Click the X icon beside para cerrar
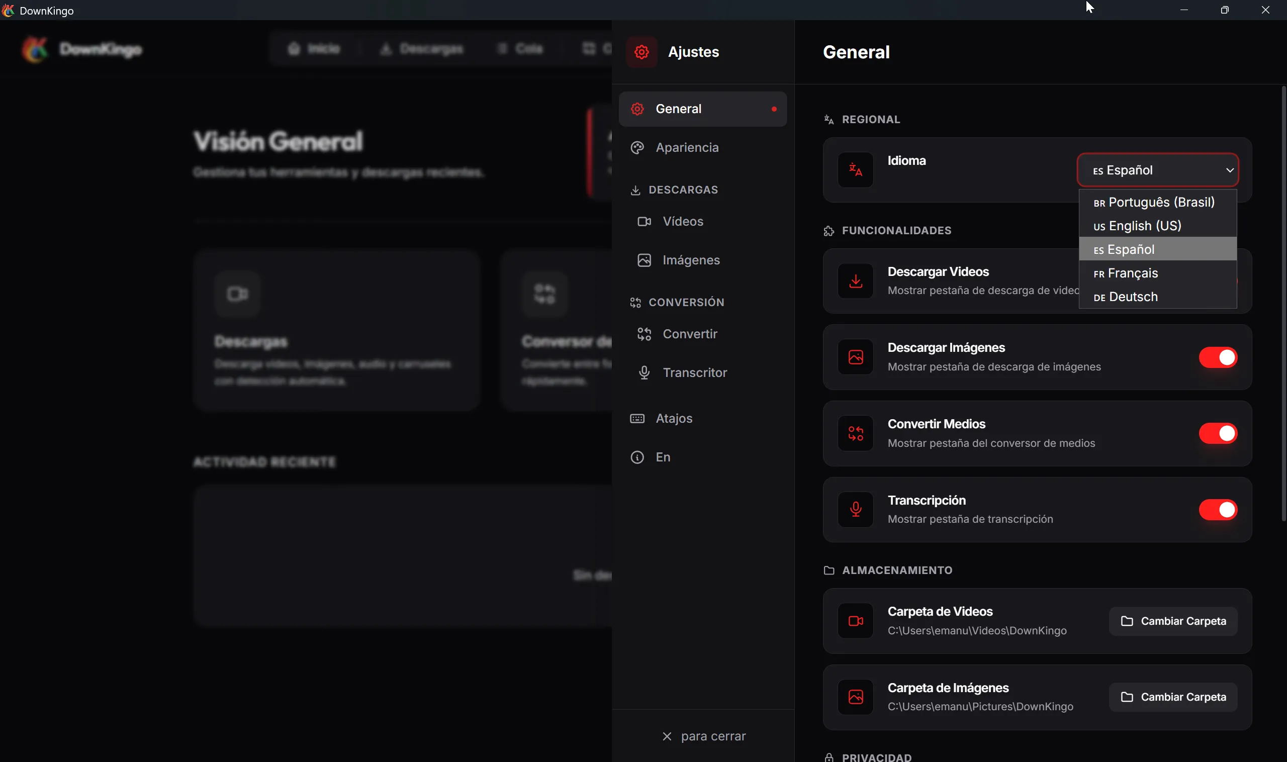 point(667,736)
